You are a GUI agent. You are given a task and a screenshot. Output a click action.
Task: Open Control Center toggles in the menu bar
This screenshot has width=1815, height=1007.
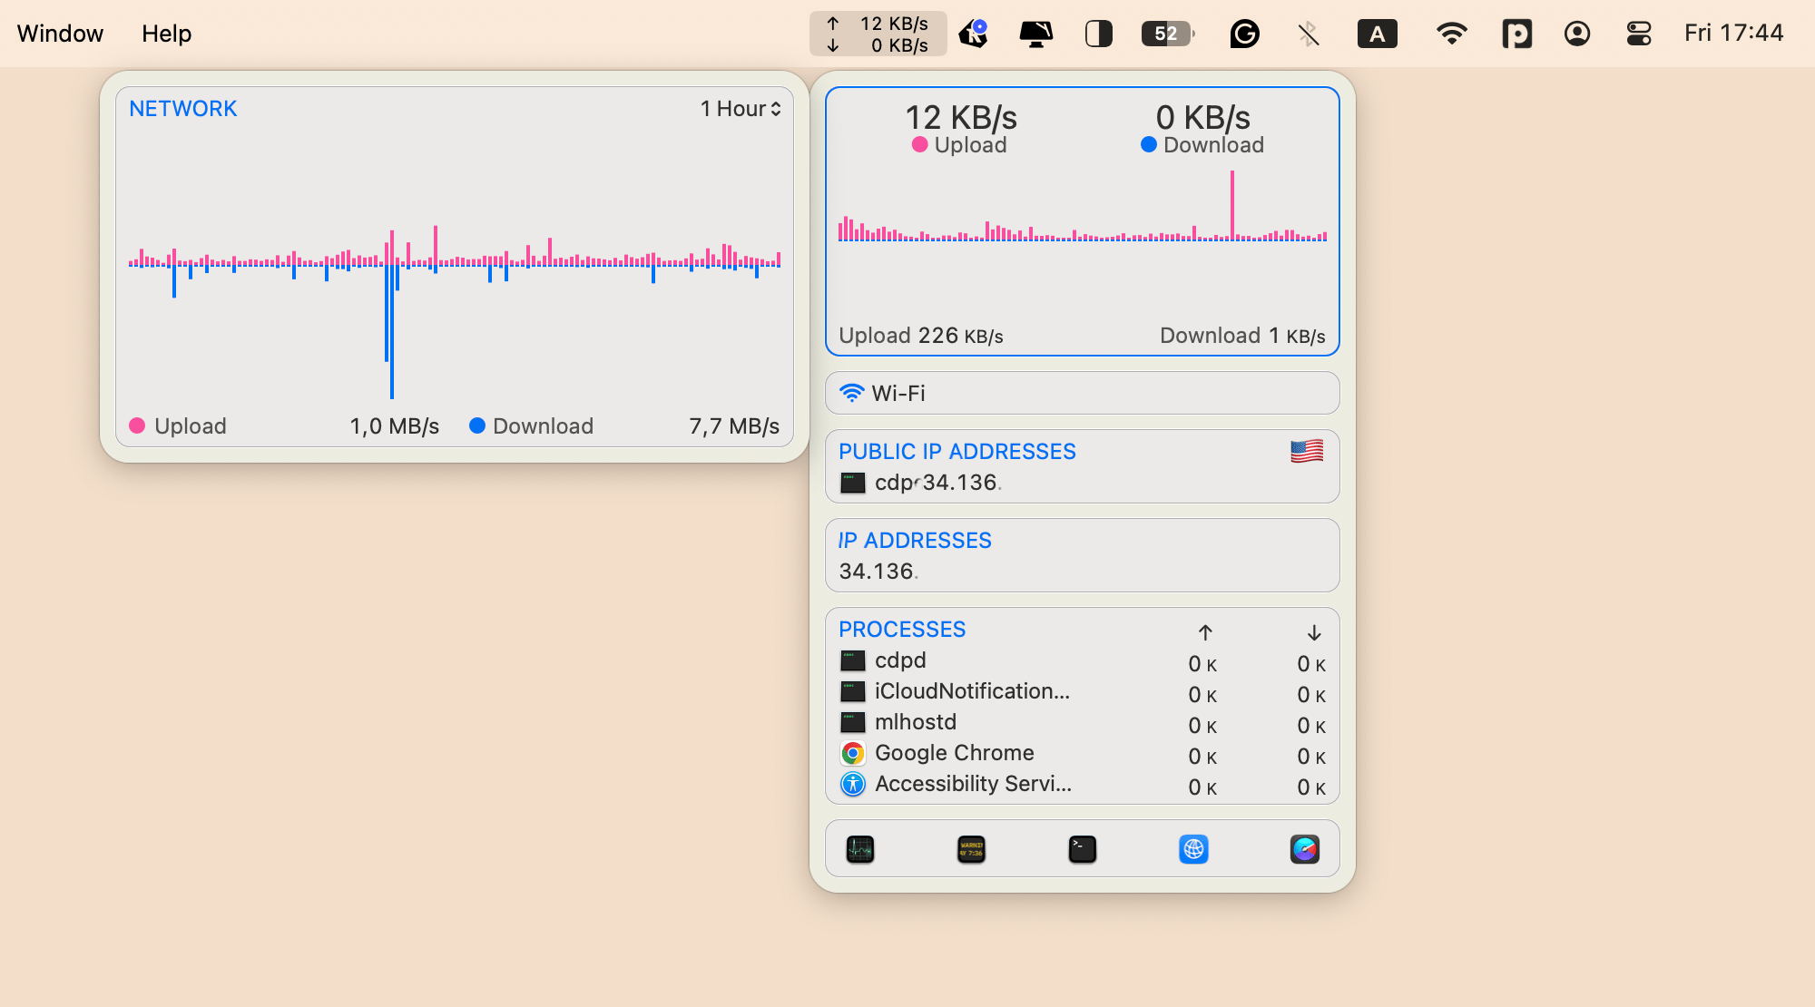pyautogui.click(x=1638, y=34)
